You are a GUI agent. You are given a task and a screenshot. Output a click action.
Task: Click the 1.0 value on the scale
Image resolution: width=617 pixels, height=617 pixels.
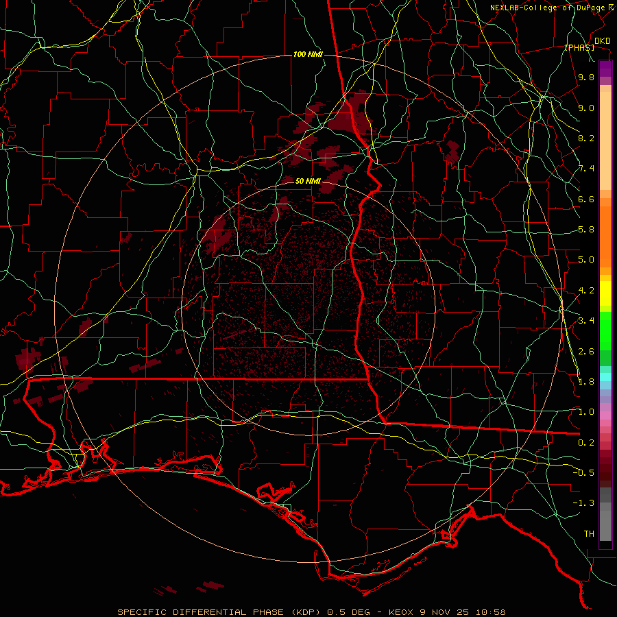[586, 412]
